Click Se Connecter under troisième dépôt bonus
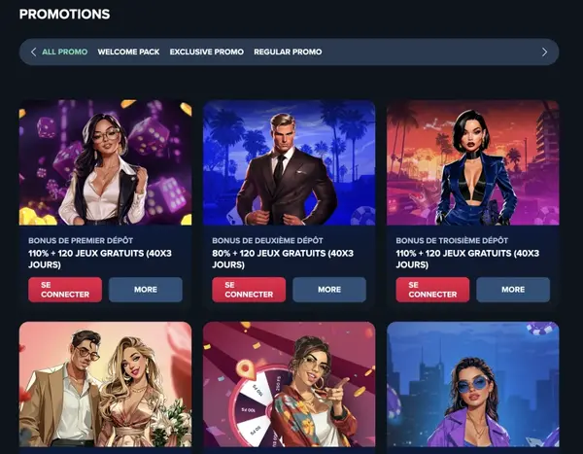Screen dimensions: 583x454 [x=432, y=290]
